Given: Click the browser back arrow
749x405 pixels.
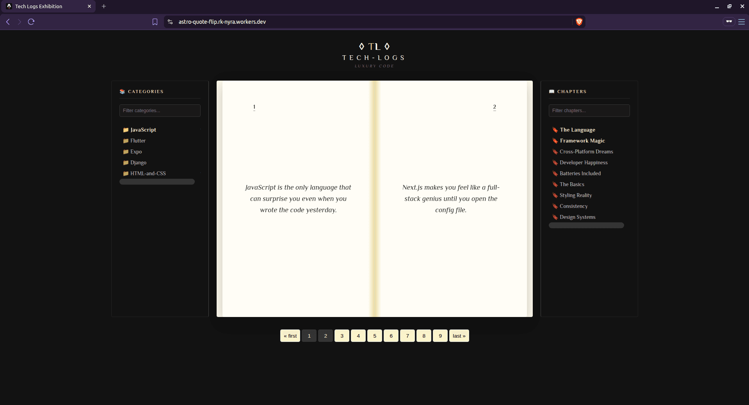Looking at the screenshot, I should coord(8,22).
